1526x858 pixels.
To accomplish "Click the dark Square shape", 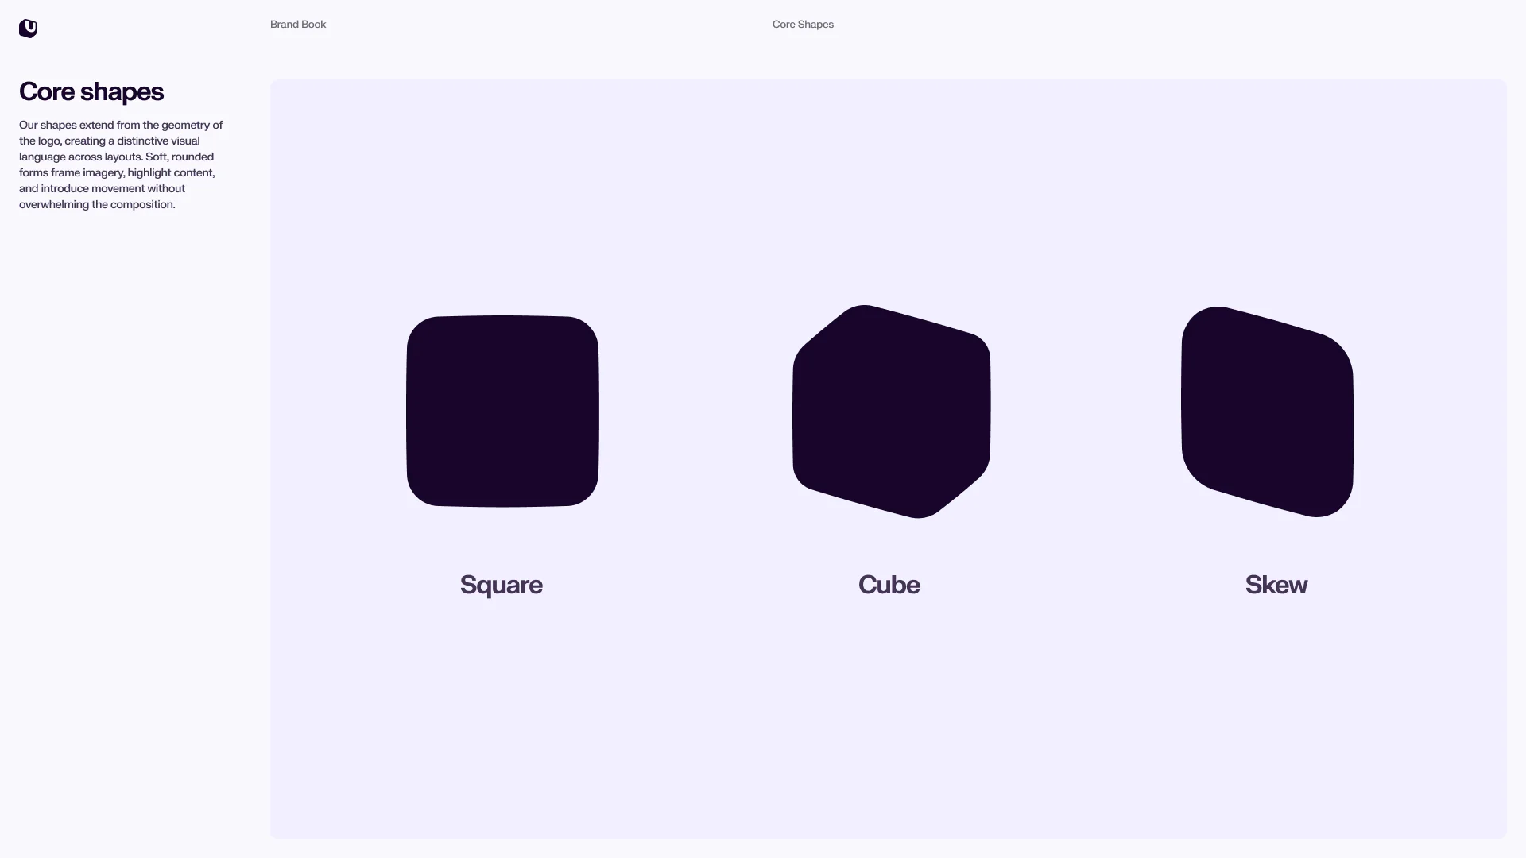I will point(502,411).
